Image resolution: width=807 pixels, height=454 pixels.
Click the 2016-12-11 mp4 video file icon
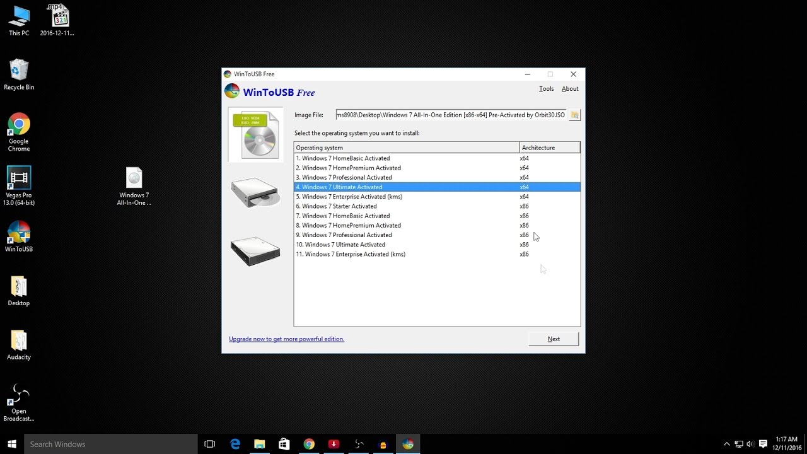click(x=57, y=20)
